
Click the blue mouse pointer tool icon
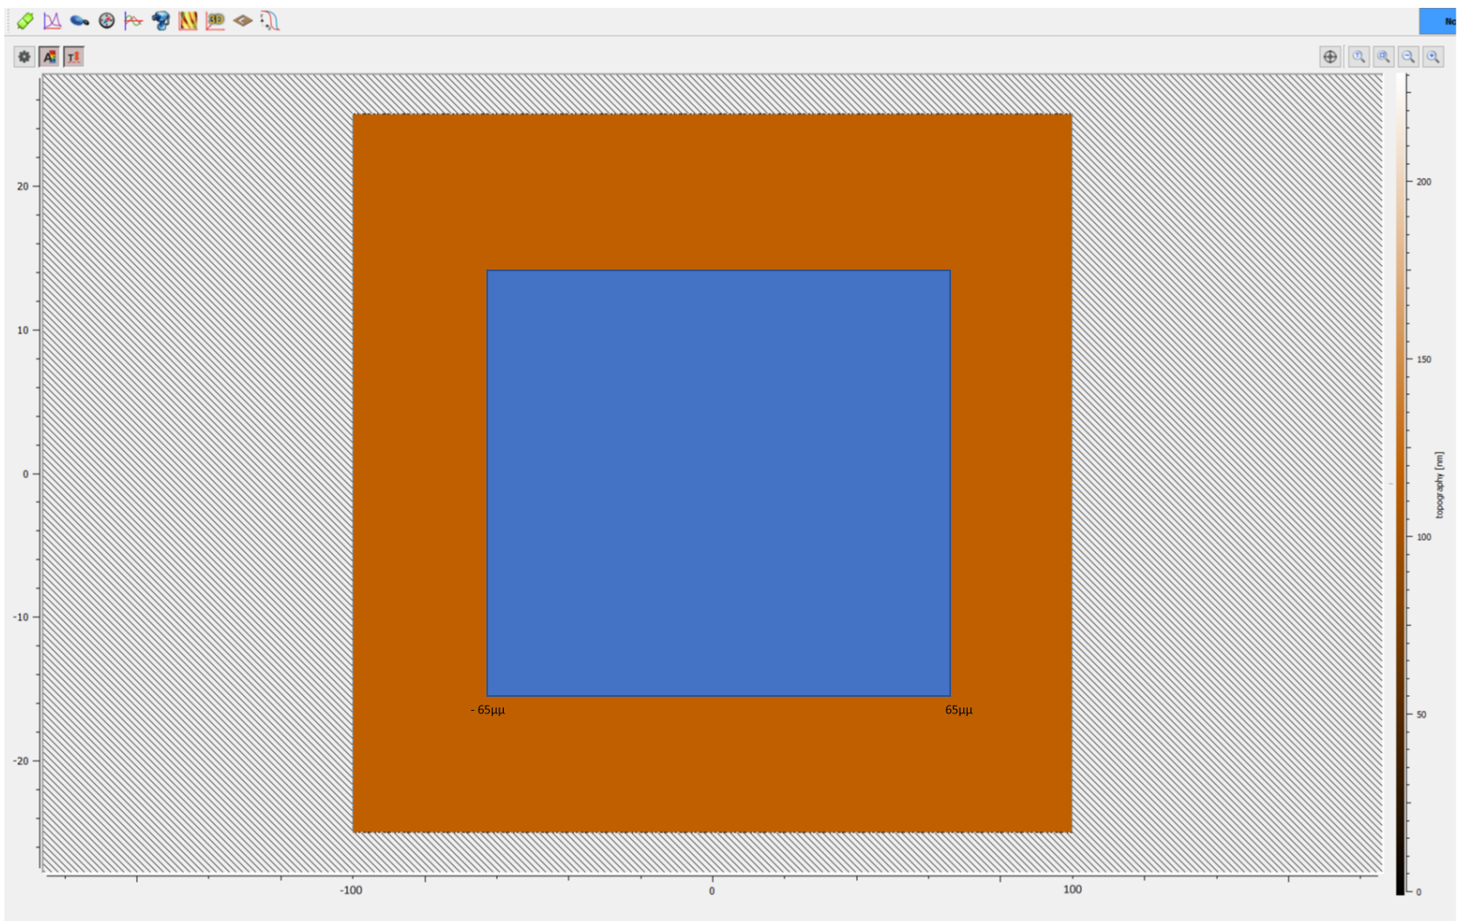79,20
